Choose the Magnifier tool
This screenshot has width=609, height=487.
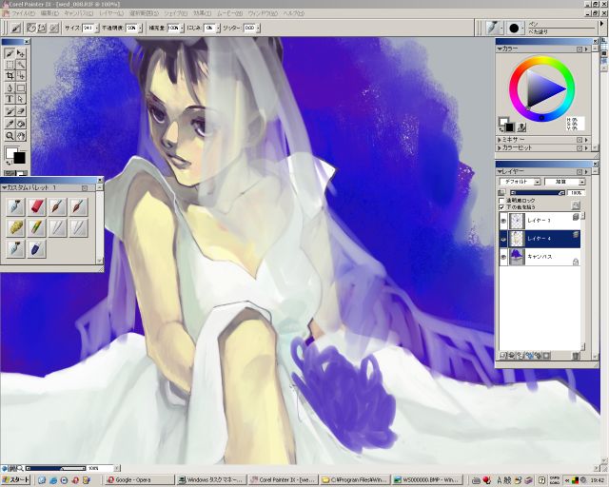(10, 135)
